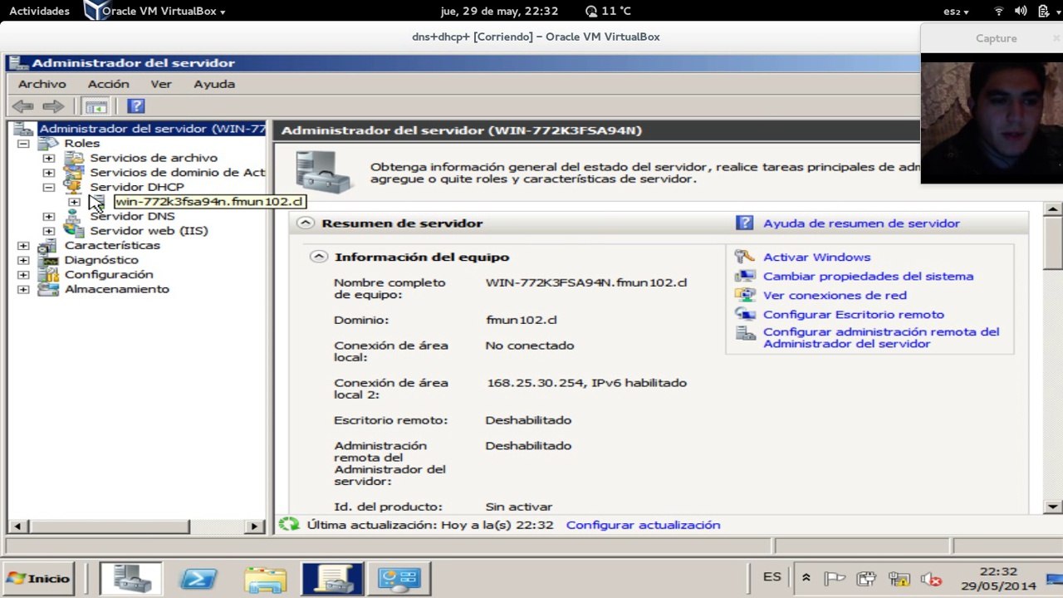Click the Almacenamiento node icon
Image resolution: width=1063 pixels, height=598 pixels.
coord(49,289)
